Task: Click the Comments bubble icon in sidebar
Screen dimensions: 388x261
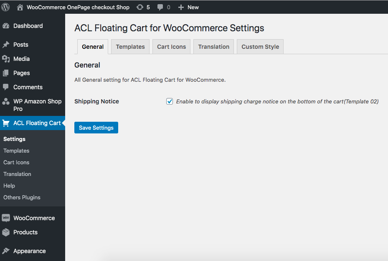Action: 6,87
